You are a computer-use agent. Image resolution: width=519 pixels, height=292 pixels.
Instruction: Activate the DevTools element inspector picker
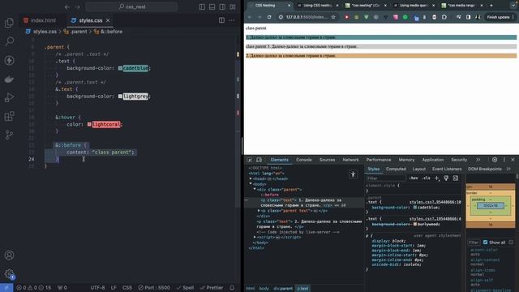click(249, 160)
